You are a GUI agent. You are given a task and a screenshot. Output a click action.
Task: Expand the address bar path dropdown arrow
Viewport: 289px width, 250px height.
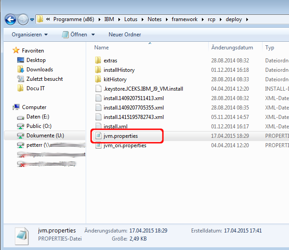tap(31, 20)
